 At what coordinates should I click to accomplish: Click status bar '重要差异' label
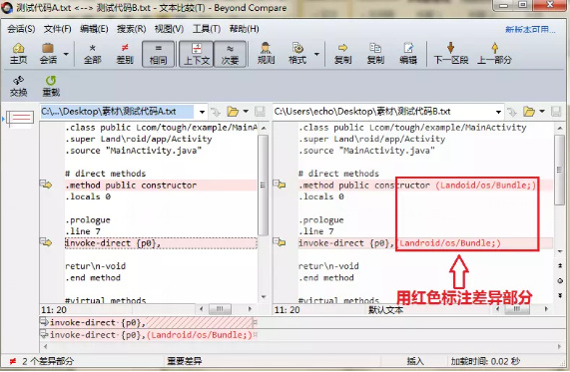[x=185, y=361]
